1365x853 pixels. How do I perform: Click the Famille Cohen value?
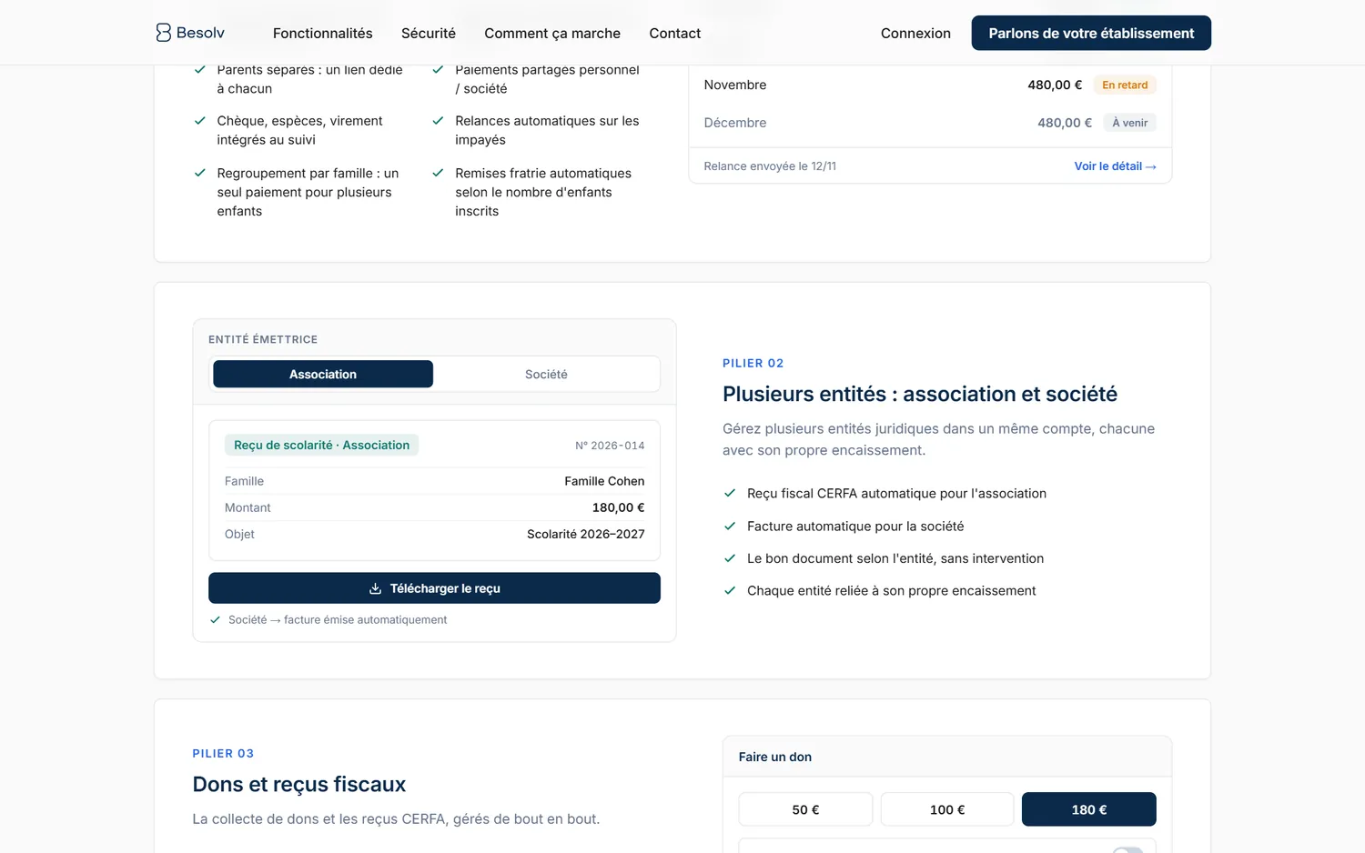604,481
